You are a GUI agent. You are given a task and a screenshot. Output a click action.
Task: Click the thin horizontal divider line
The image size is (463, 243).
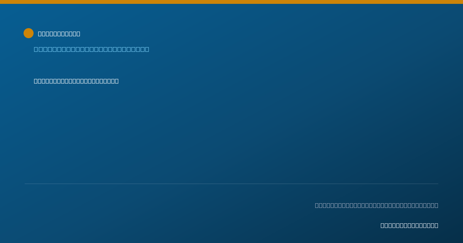click(231, 184)
